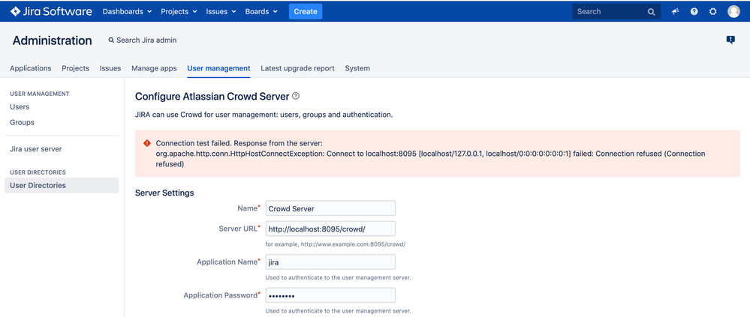Open the user profile avatar

coord(733,11)
